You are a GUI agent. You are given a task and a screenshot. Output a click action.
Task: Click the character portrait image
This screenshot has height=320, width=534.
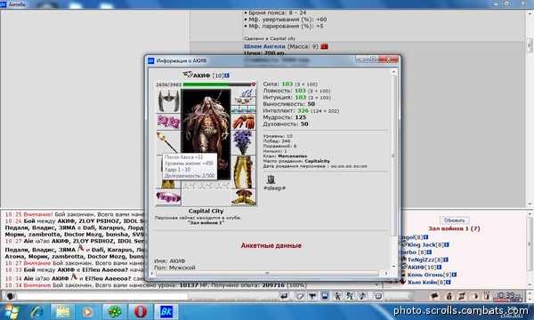(206, 134)
